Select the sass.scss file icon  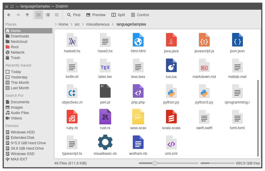click(x=138, y=117)
